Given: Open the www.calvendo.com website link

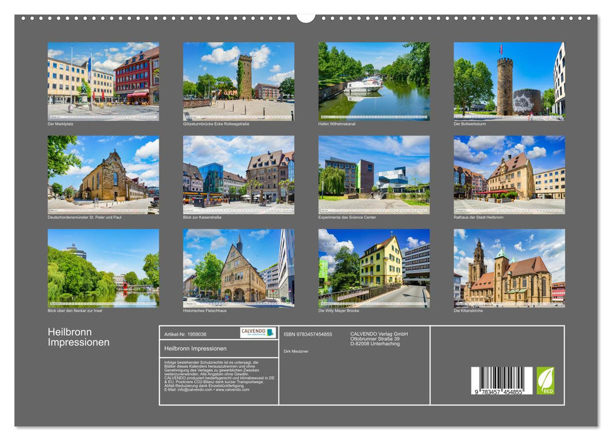Looking at the screenshot, I should coord(231,391).
